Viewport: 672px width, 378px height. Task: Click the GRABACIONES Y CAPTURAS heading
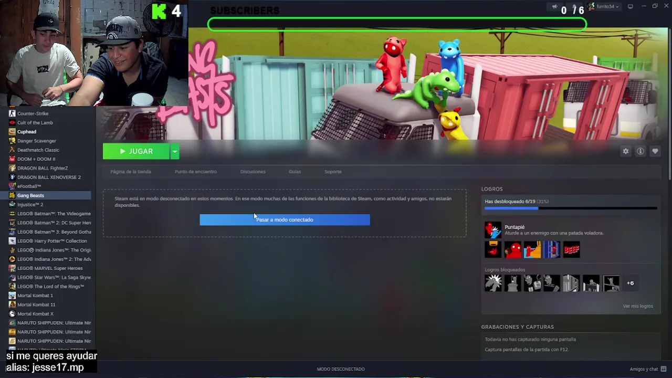pos(517,327)
